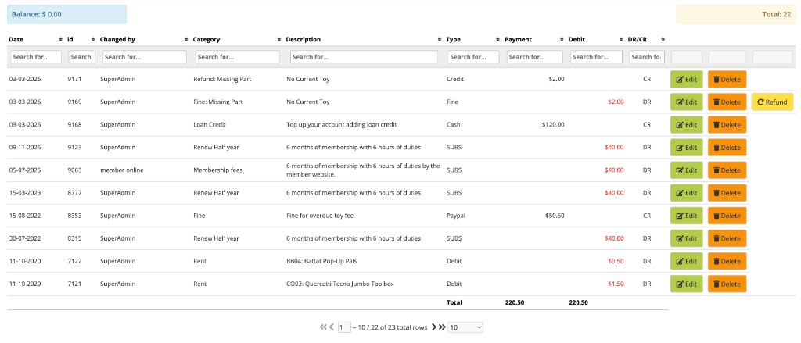Edit transaction 9123 Renew Half year
The image size is (801, 343).
(x=687, y=148)
